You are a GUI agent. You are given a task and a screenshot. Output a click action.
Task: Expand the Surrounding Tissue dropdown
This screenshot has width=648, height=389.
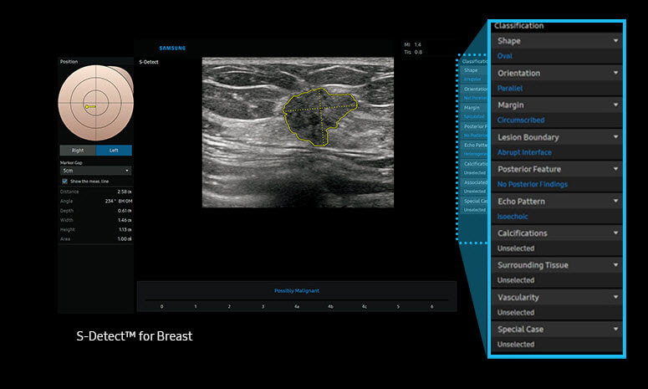coord(557,265)
